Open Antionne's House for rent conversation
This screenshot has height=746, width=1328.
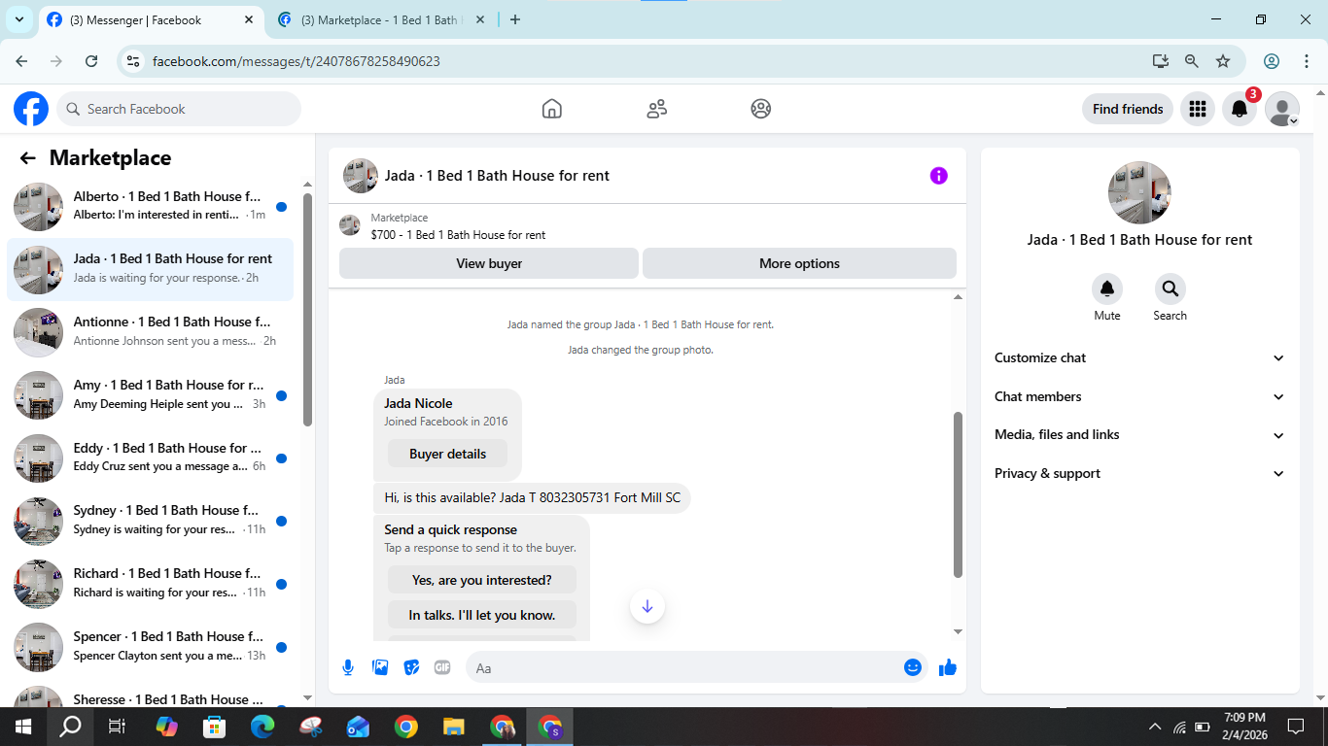pyautogui.click(x=151, y=331)
